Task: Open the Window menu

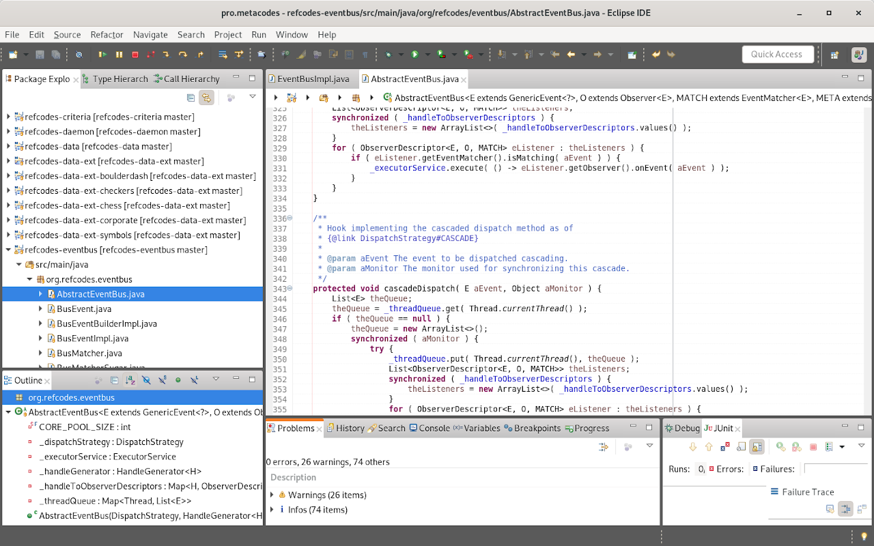Action: [x=292, y=34]
